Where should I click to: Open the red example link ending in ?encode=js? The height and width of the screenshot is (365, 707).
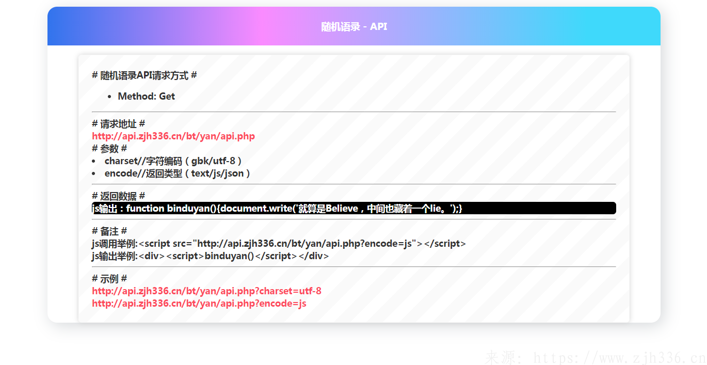coord(199,304)
